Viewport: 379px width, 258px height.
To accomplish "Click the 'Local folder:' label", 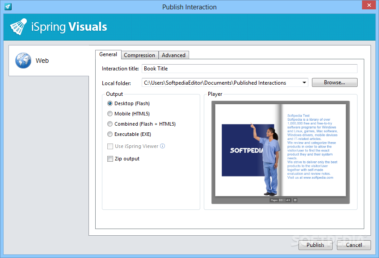I will (x=116, y=83).
